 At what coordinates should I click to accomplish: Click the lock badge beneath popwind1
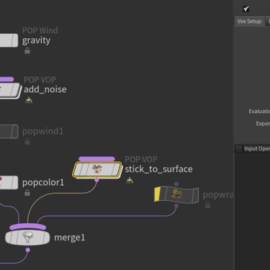click(27, 142)
